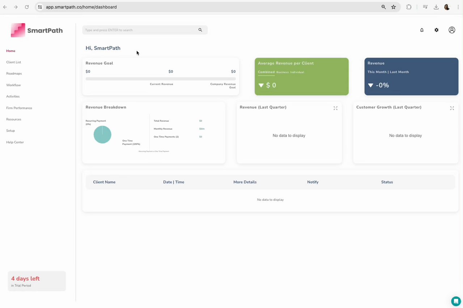Open Resources in sidebar
The image size is (463, 308).
click(13, 119)
